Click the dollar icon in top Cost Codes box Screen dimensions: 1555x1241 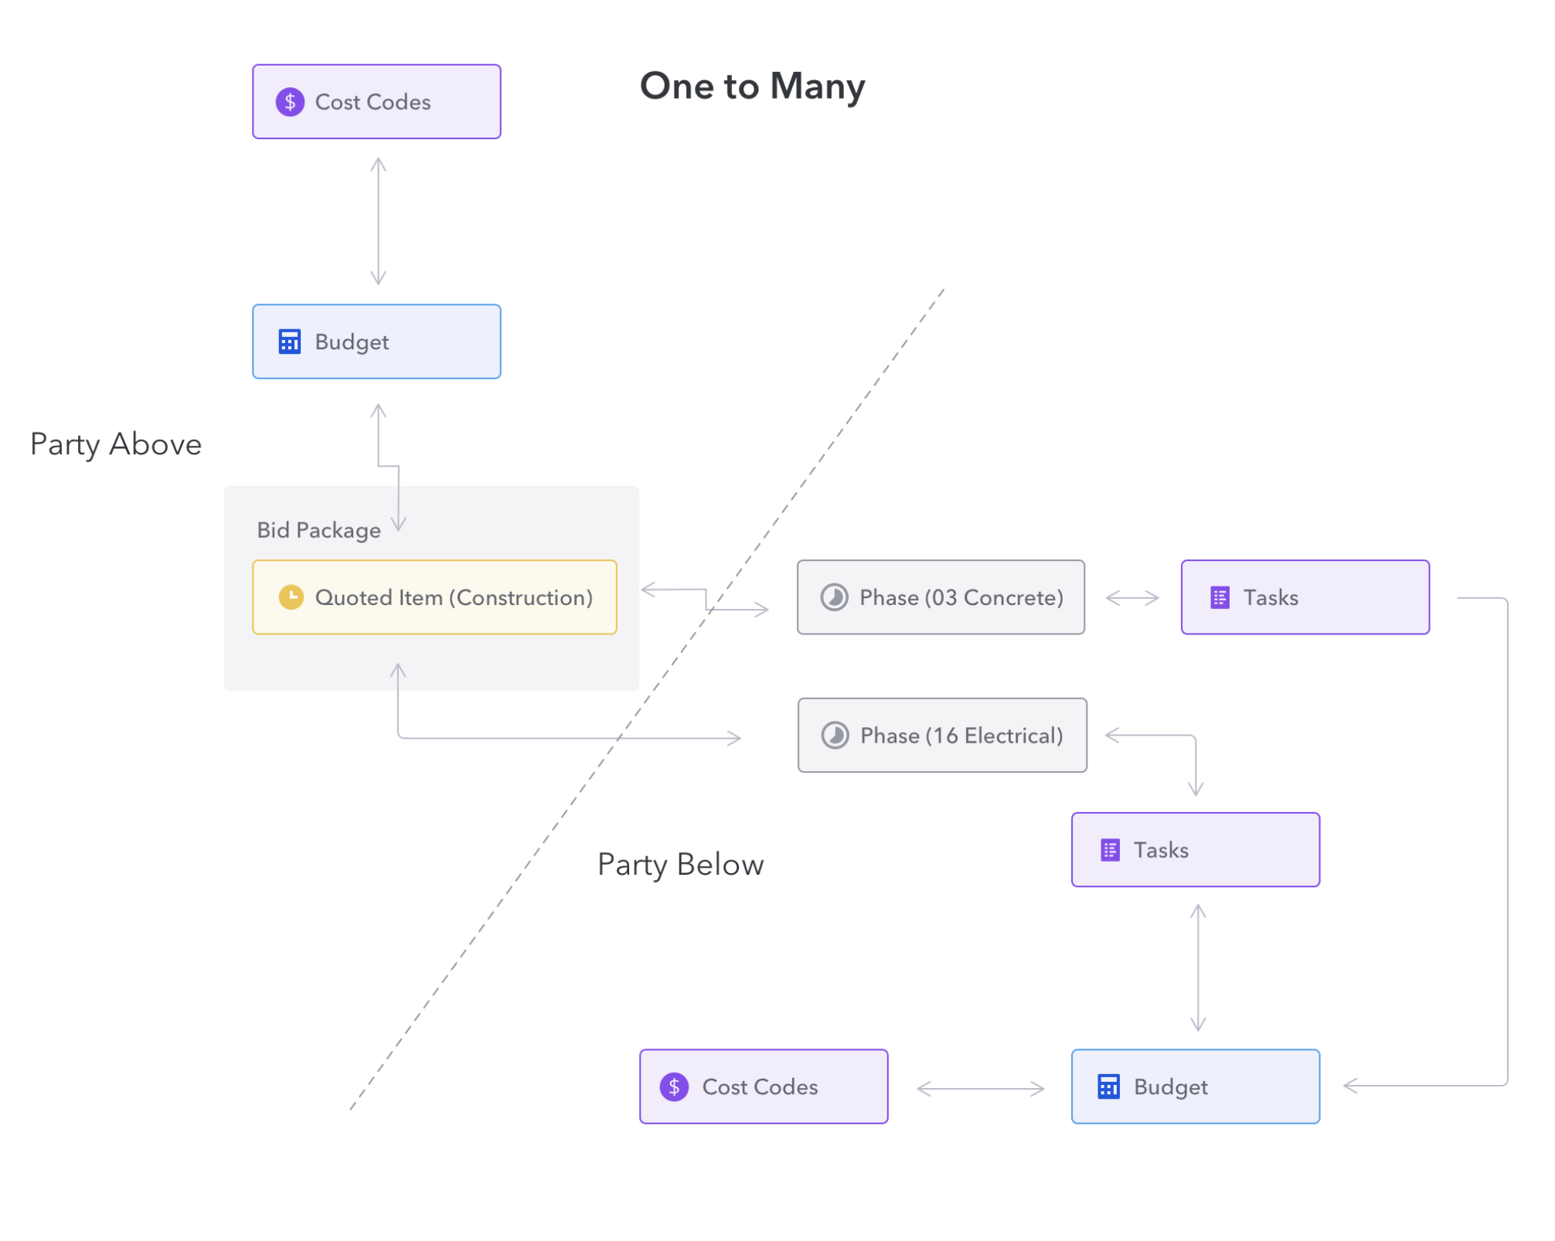coord(290,102)
